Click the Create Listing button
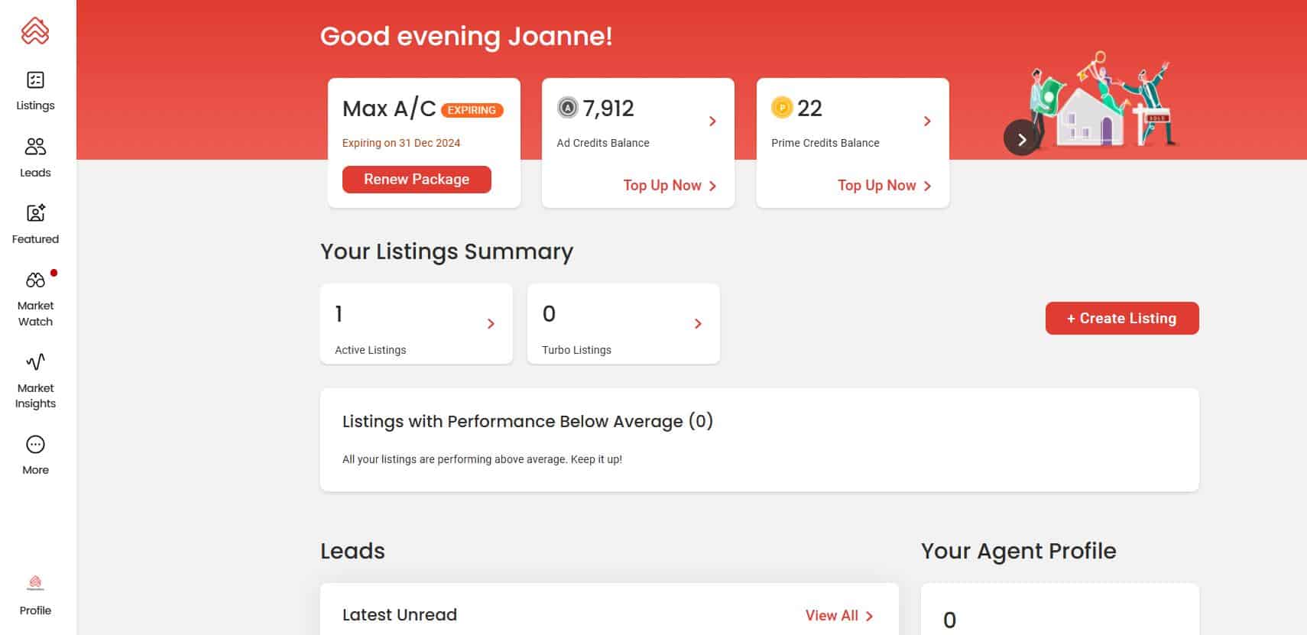1307x635 pixels. 1122,318
